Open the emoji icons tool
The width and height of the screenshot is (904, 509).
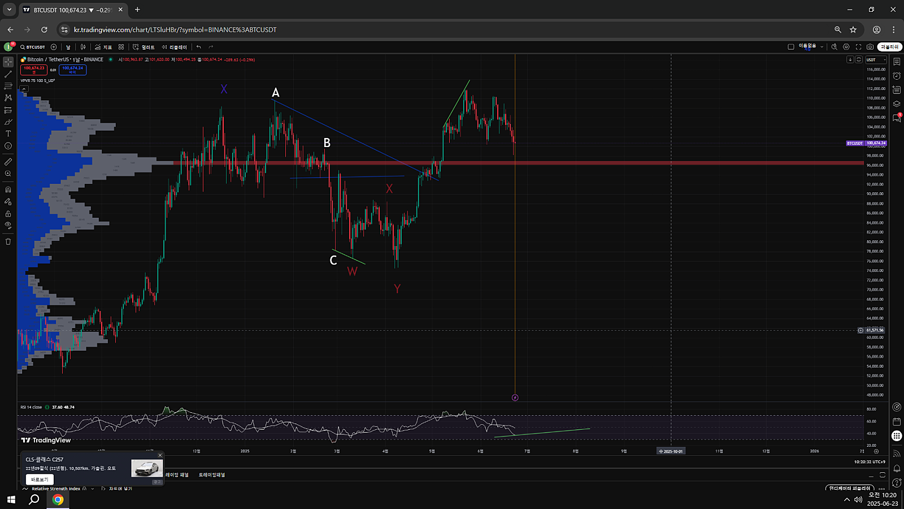(x=8, y=146)
